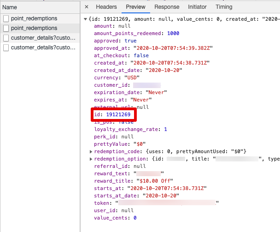
Task: Select the starts_at timestamp value
Action: tap(167, 188)
